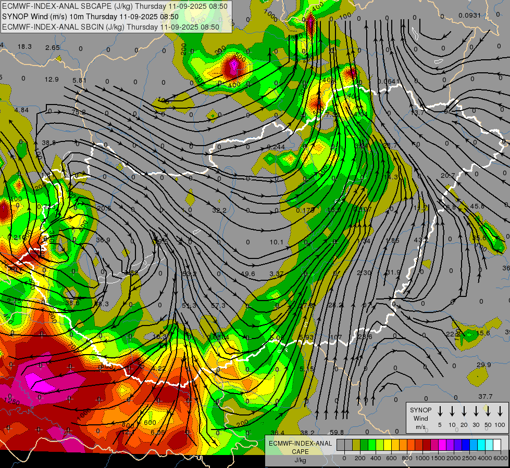510x468 pixels.
Task: Pick the bright green 300–400 legend swatch
Action: click(x=372, y=445)
